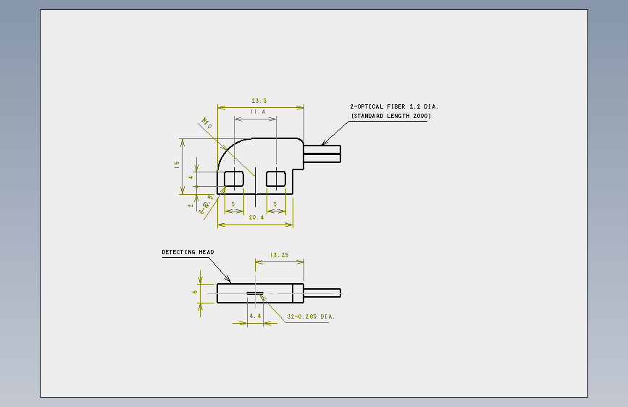The image size is (628, 407).
Task: Pick the 20.4 bottom width dimension
Action: point(256,217)
